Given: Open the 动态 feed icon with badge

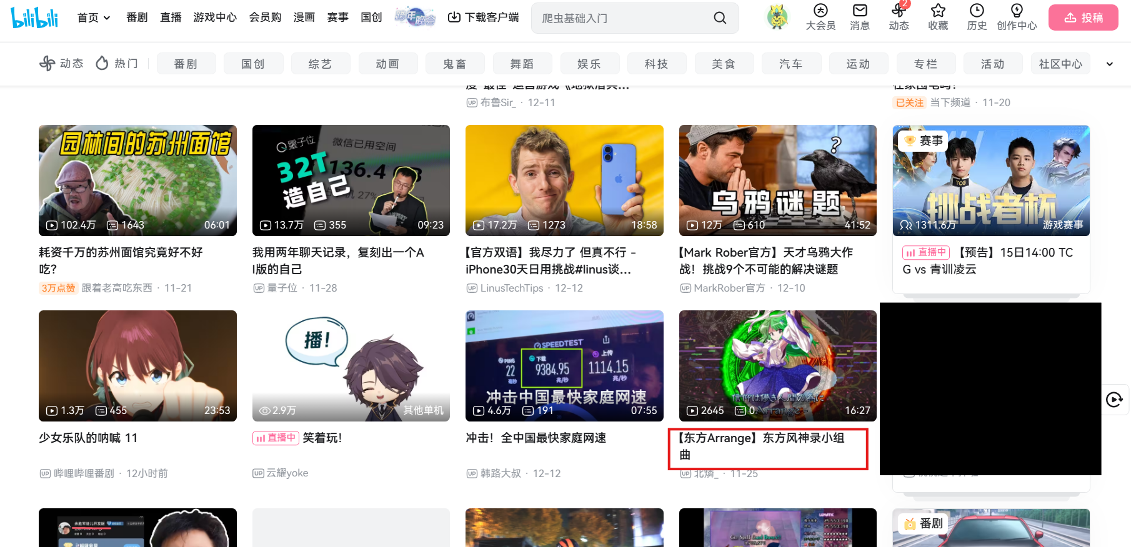Looking at the screenshot, I should (x=899, y=11).
